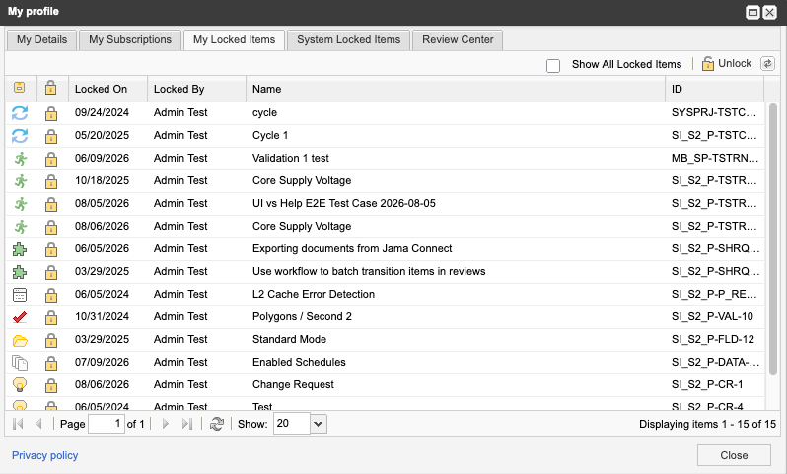787x474 pixels.
Task: Click the lock icon in Cycle 1 row
Action: click(50, 136)
